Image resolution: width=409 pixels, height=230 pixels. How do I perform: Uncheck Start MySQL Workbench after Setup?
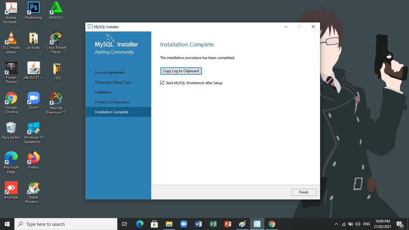[x=162, y=83]
